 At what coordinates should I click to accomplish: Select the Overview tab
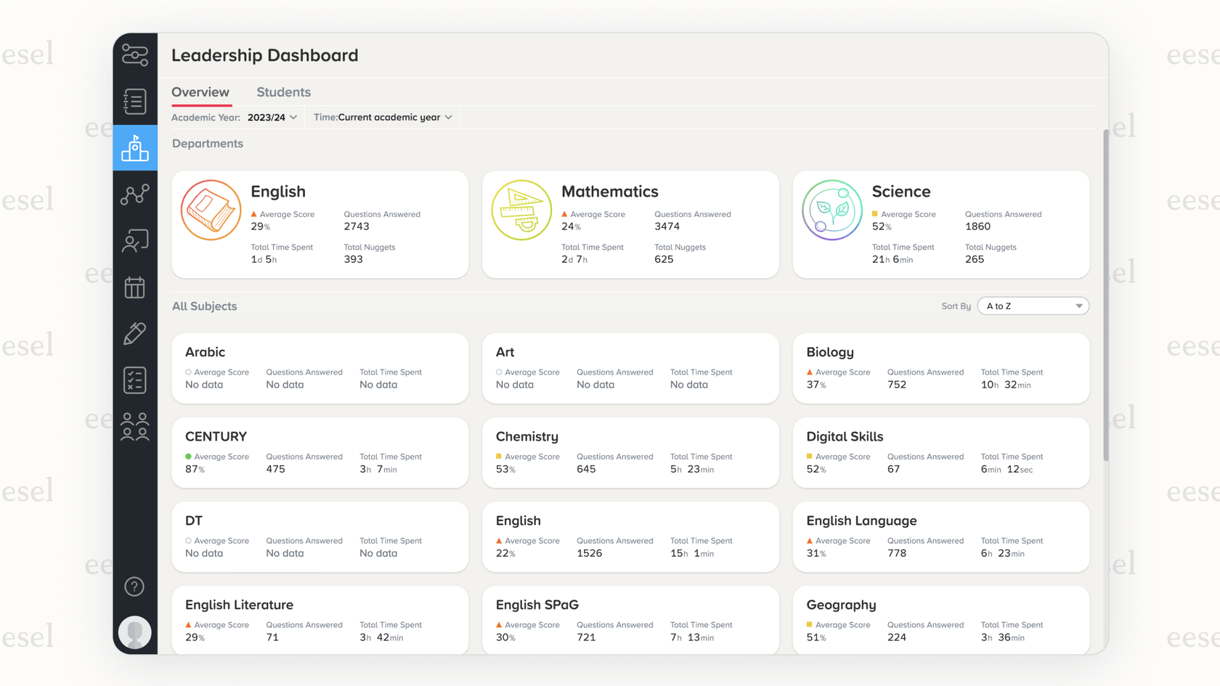[x=200, y=92]
